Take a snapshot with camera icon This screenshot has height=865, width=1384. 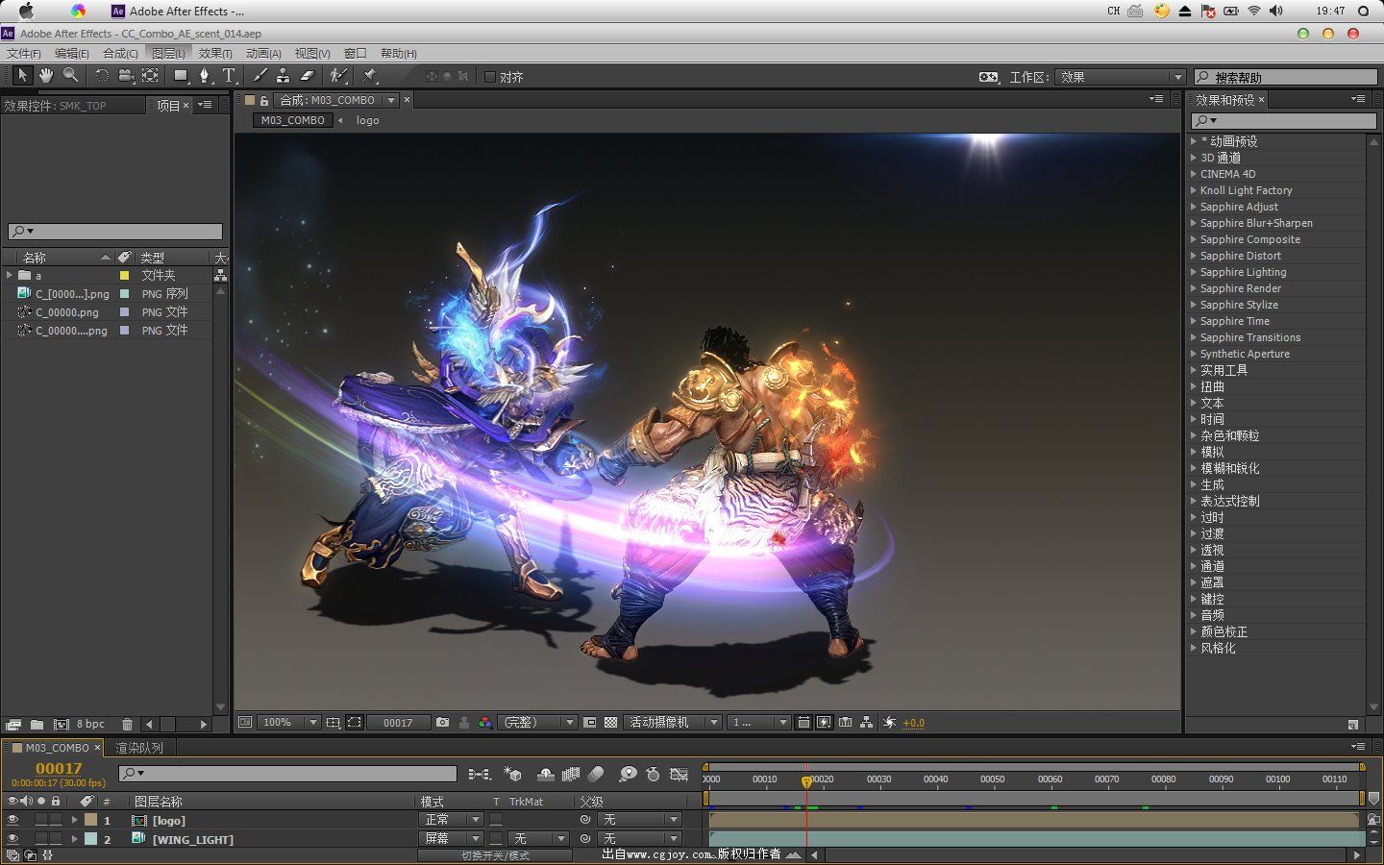click(442, 723)
